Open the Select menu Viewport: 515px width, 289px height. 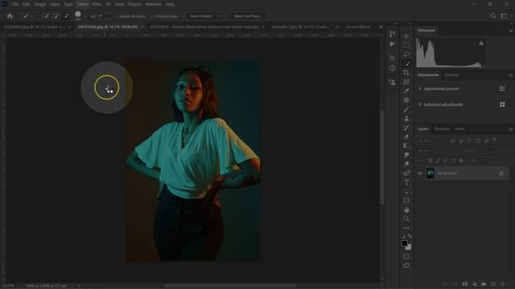(82, 4)
